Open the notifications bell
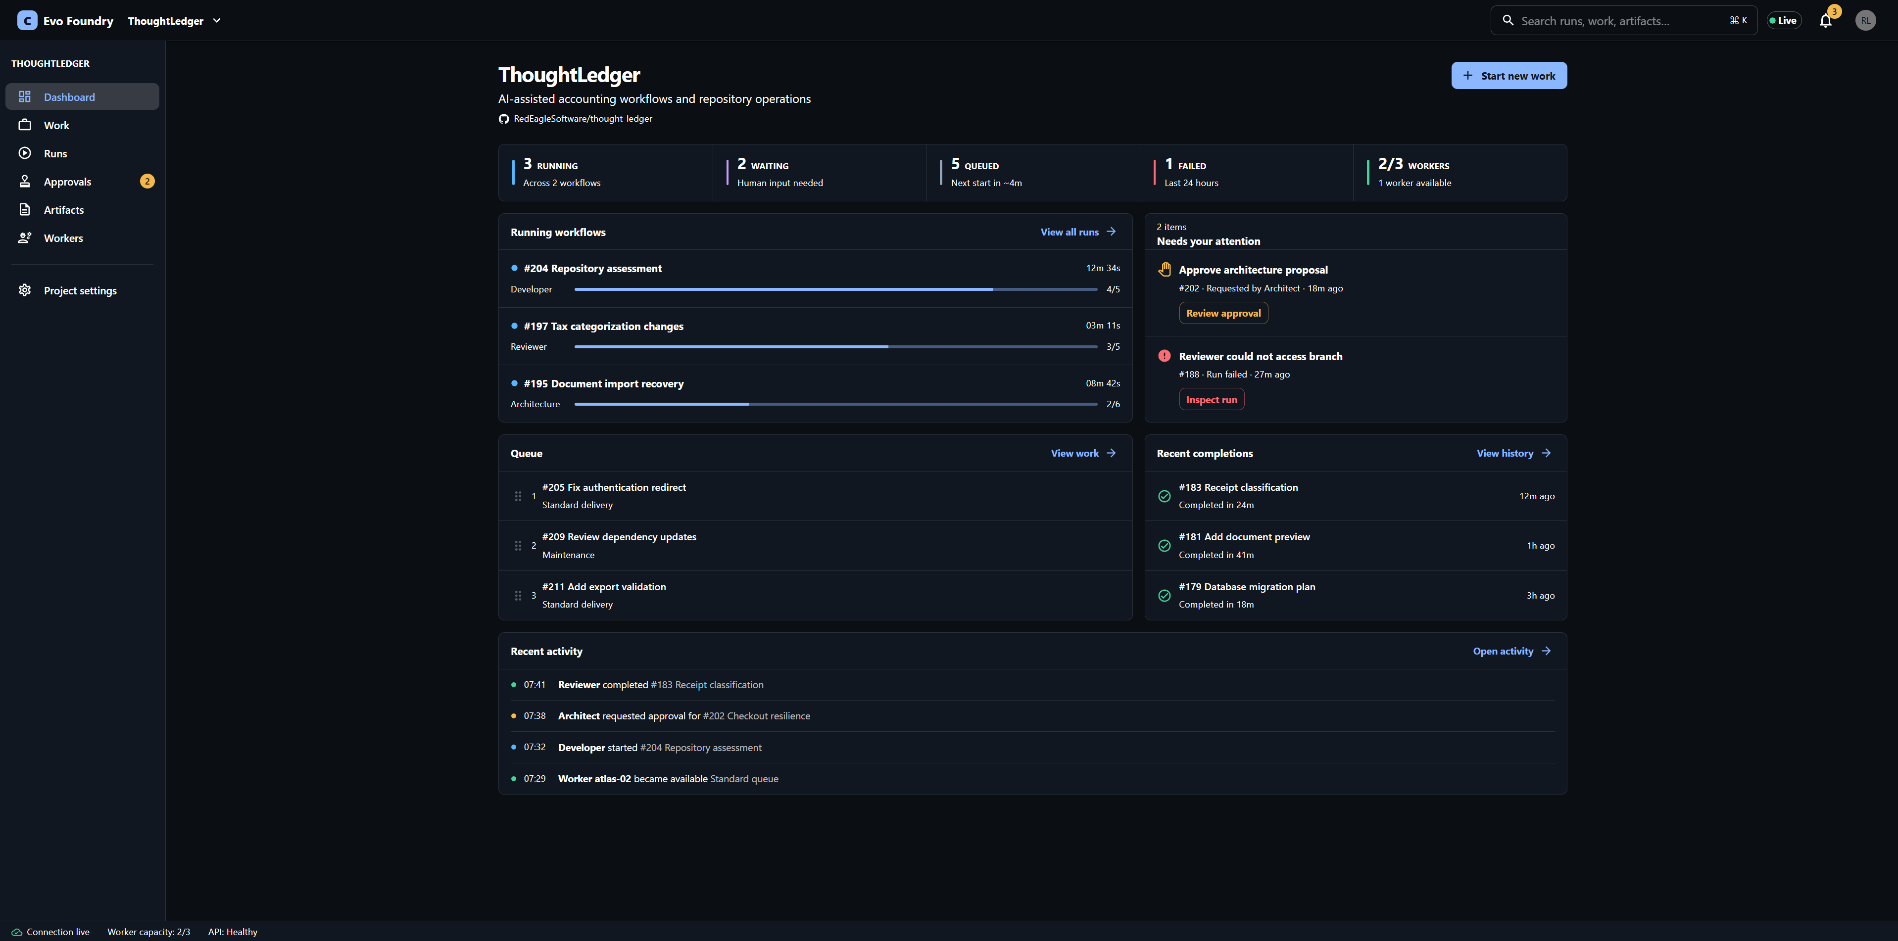 (x=1825, y=21)
